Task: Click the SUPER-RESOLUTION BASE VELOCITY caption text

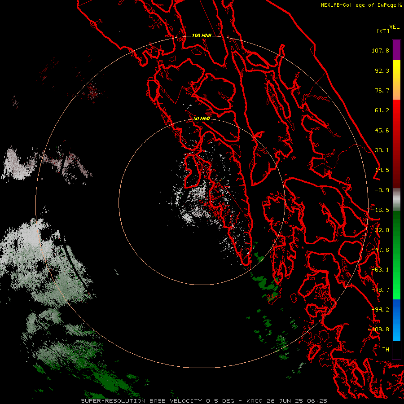Action: 141,401
